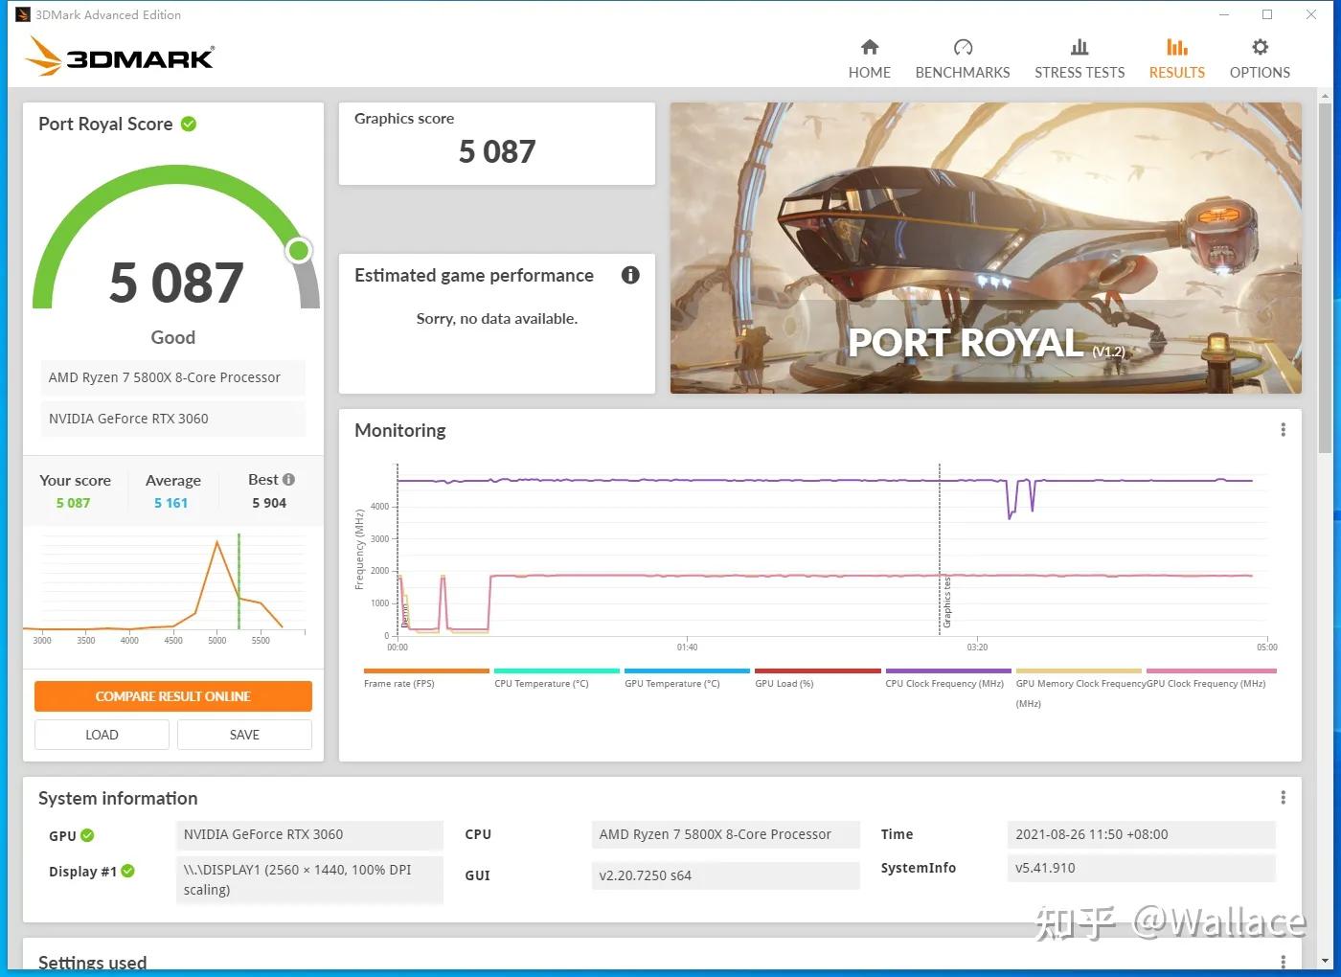
Task: Click the SAVE button
Action: 244,734
